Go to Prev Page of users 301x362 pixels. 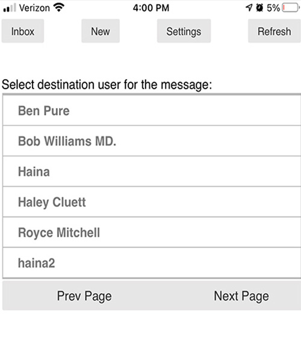click(84, 296)
